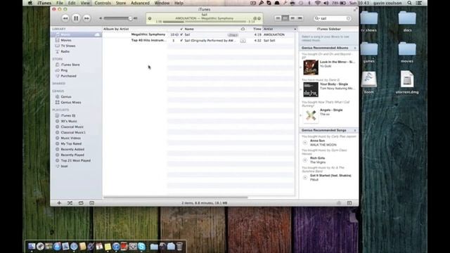Open the Edit menu
The width and height of the screenshot is (450, 253).
point(72,3)
